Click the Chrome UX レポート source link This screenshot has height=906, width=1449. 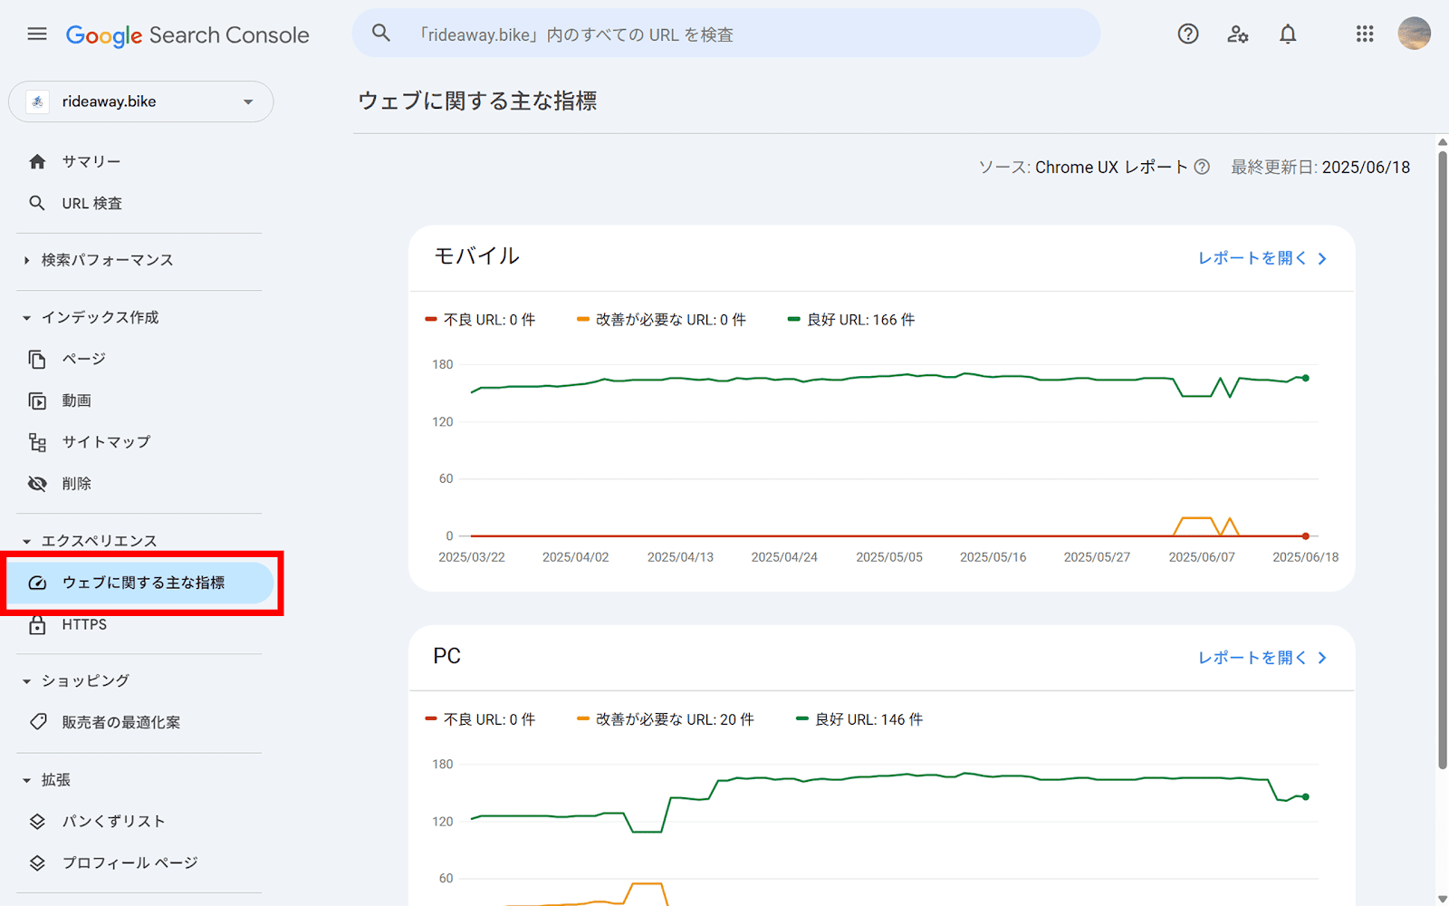coord(1111,167)
